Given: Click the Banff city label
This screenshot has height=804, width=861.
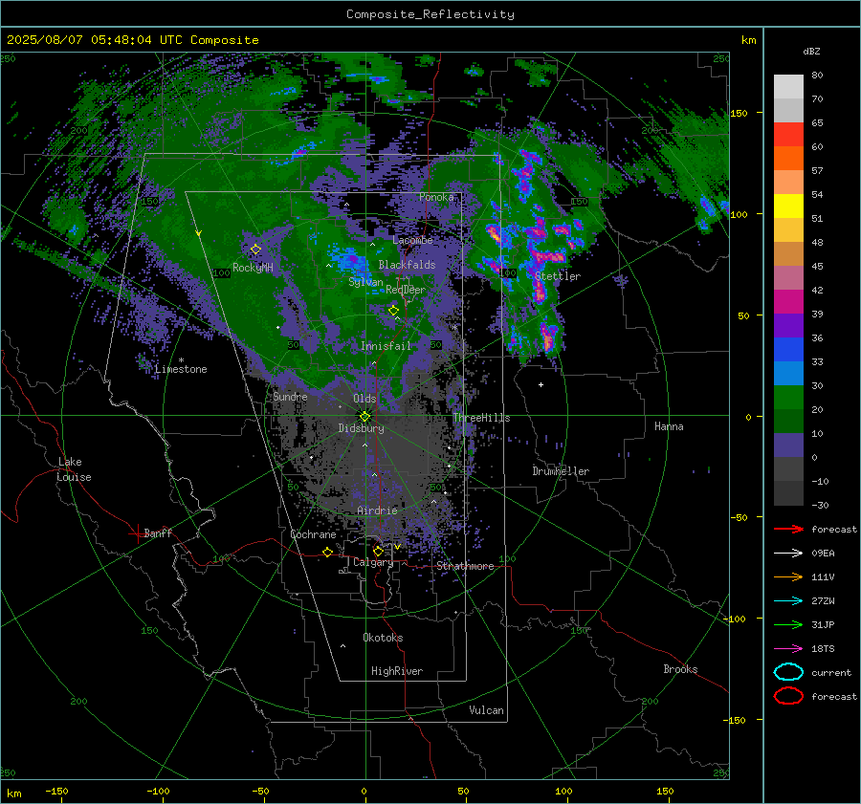Looking at the screenshot, I should tap(158, 533).
